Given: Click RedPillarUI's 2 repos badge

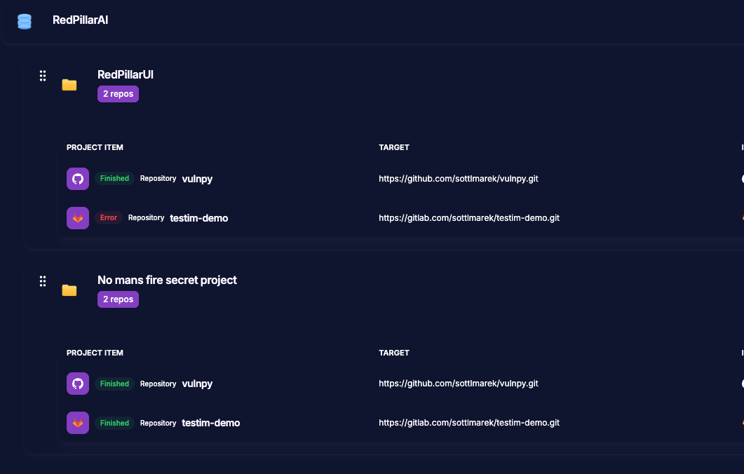Looking at the screenshot, I should [118, 94].
